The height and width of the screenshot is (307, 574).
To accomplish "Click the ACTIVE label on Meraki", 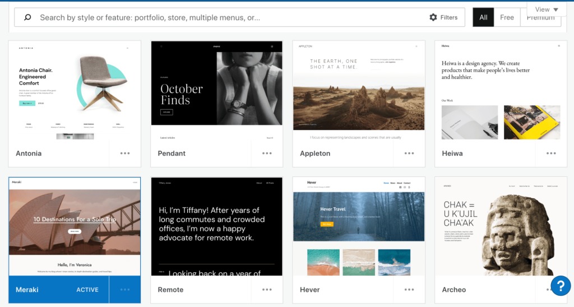I will 87,290.
